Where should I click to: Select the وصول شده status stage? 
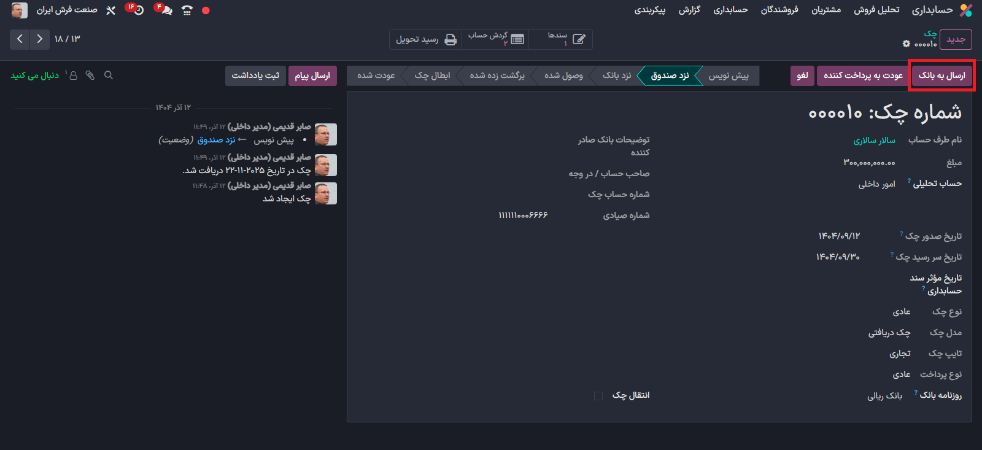tap(563, 76)
